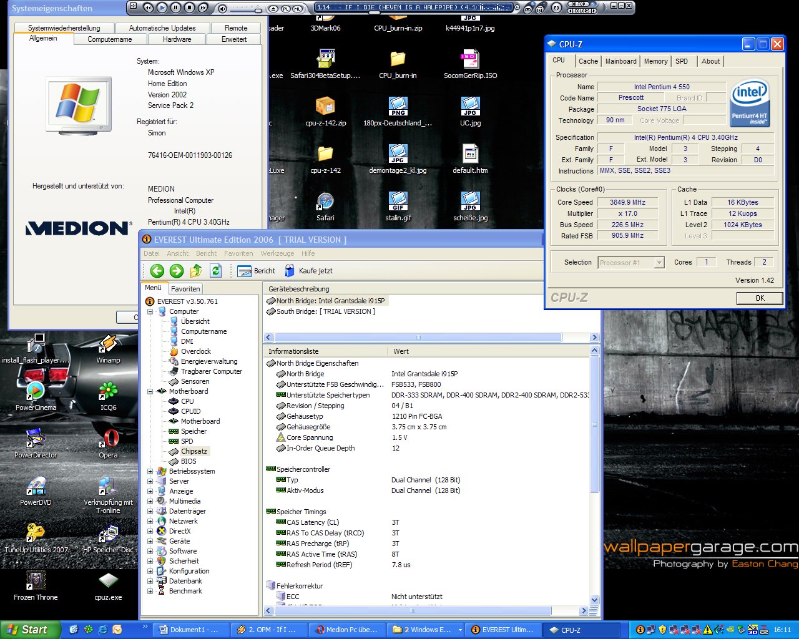Click Kaufe jetzt in EVEREST toolbar
Viewport: 799px width, 639px height.
pyautogui.click(x=308, y=271)
